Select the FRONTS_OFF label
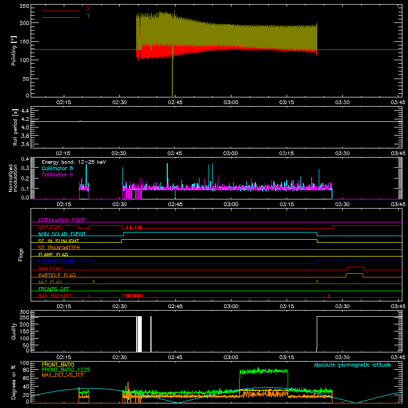408x408 pixels. (54, 289)
